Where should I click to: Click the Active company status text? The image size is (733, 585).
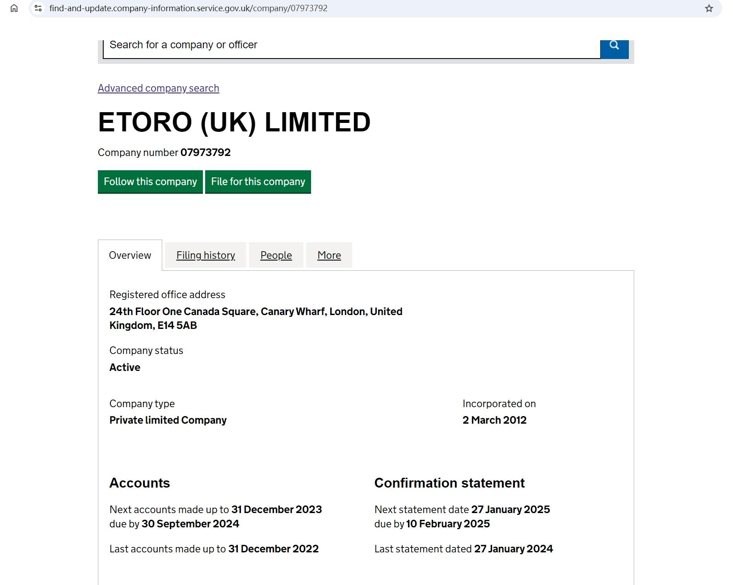[x=125, y=367]
